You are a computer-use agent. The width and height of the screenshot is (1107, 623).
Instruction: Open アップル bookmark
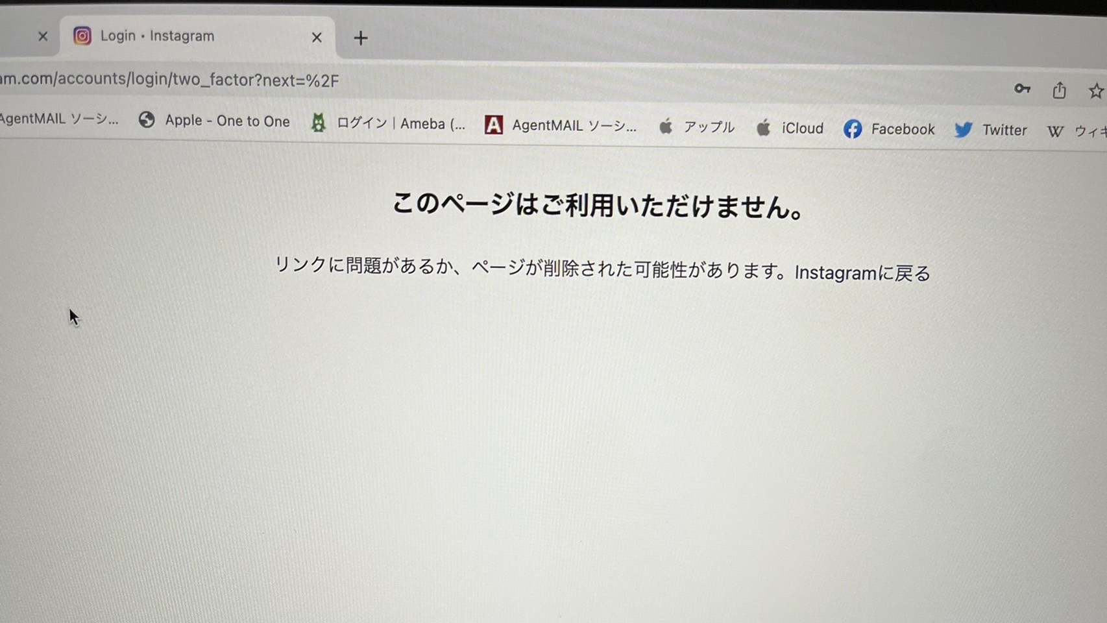point(697,127)
